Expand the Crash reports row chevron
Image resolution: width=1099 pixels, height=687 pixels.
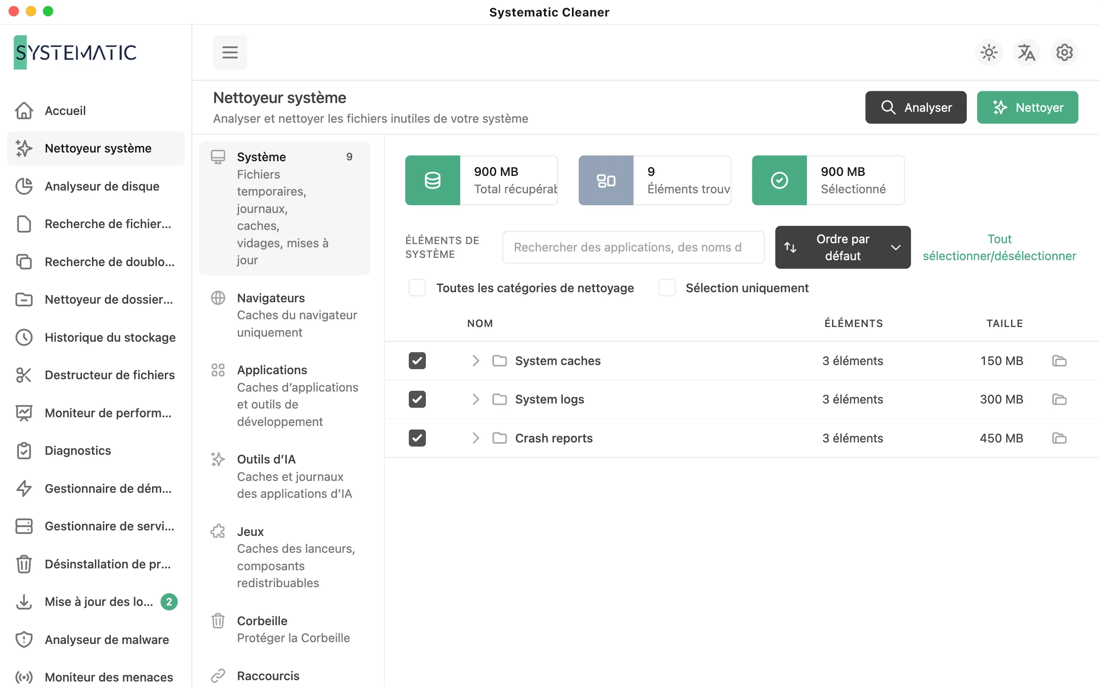476,438
